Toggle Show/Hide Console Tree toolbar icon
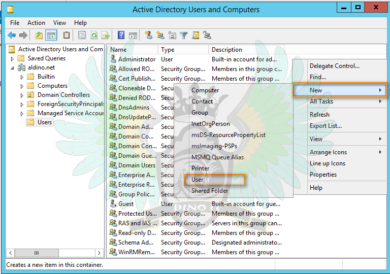This screenshot has width=390, height=274. pos(51,36)
